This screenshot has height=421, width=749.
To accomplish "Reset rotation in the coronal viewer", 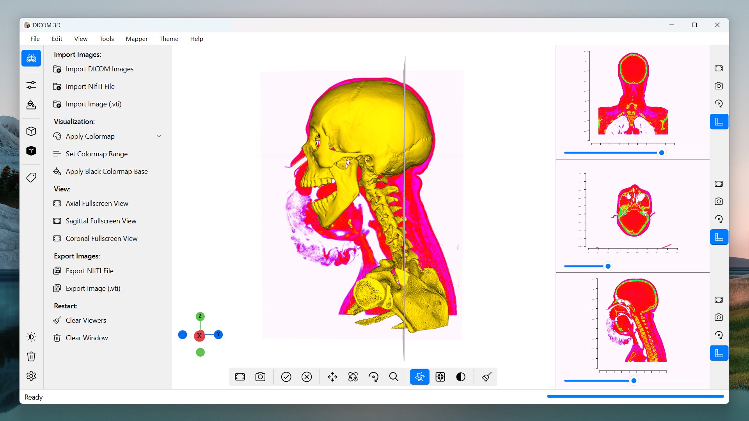I will (x=719, y=104).
